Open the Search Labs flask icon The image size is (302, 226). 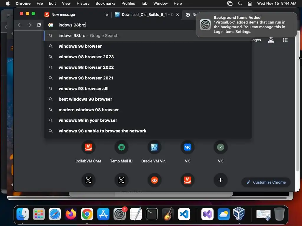pyautogui.click(x=271, y=40)
